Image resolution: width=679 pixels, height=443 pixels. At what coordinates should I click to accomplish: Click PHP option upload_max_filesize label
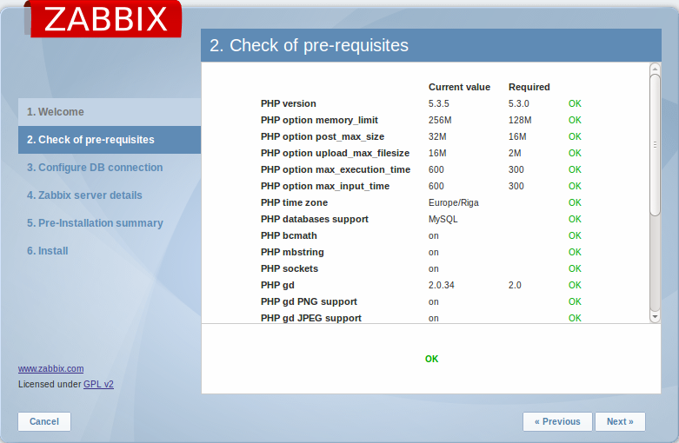pos(335,153)
